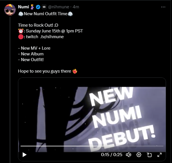
Task: Open video settings gear
Action: [139, 155]
